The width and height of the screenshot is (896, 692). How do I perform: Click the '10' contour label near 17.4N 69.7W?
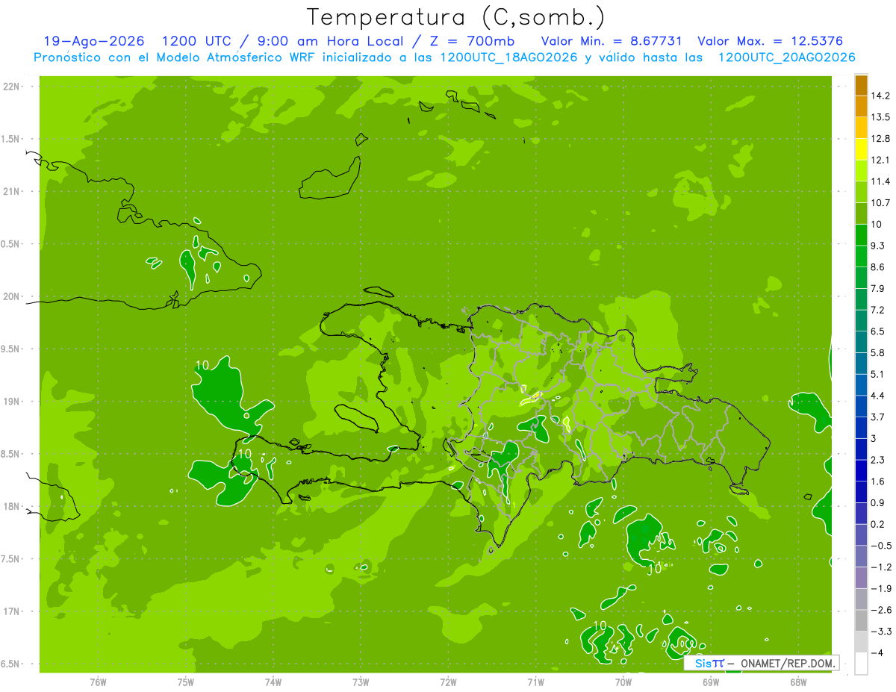(x=655, y=570)
